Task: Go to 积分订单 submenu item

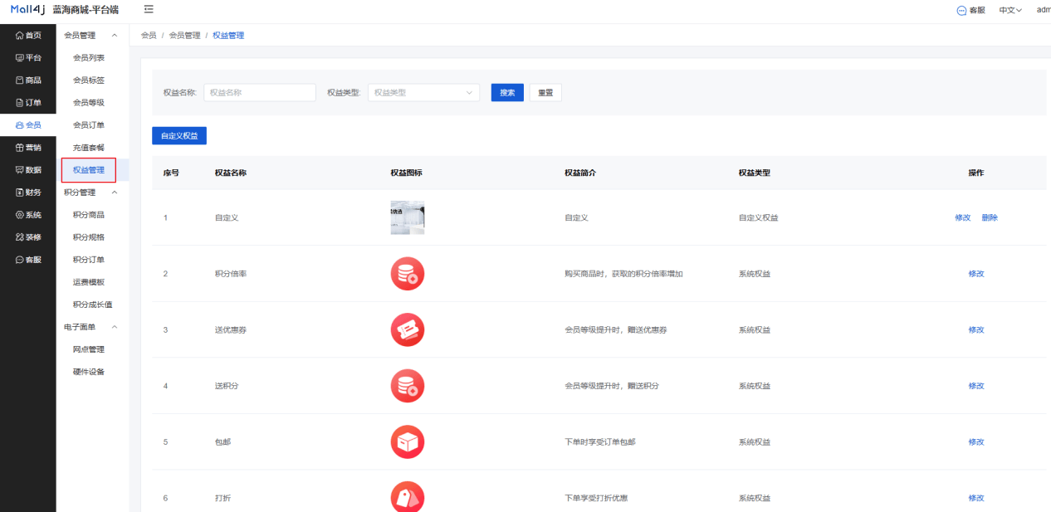Action: tap(89, 259)
